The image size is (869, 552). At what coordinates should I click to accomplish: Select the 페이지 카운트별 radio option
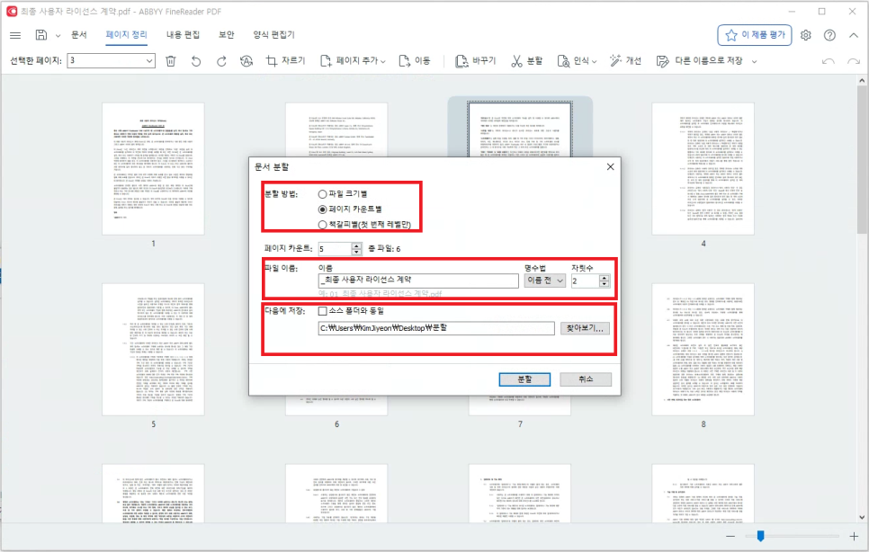point(350,209)
